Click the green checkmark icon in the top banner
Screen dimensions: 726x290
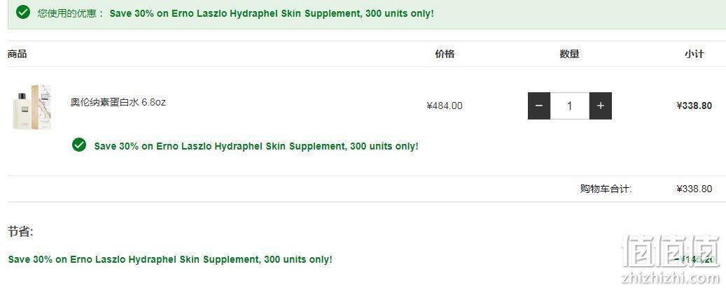tap(22, 13)
